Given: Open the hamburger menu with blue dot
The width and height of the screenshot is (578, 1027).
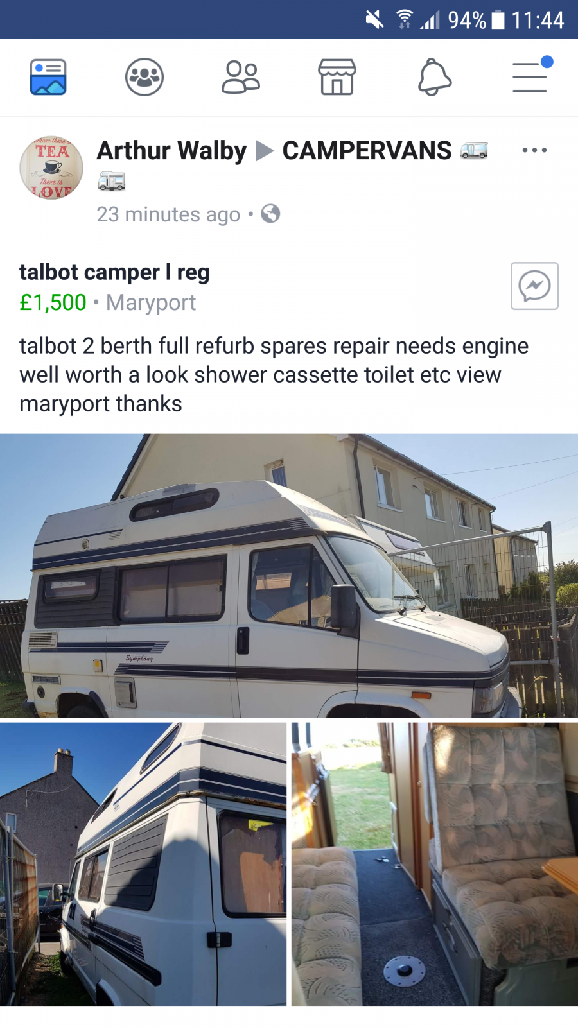Looking at the screenshot, I should pyautogui.click(x=531, y=76).
